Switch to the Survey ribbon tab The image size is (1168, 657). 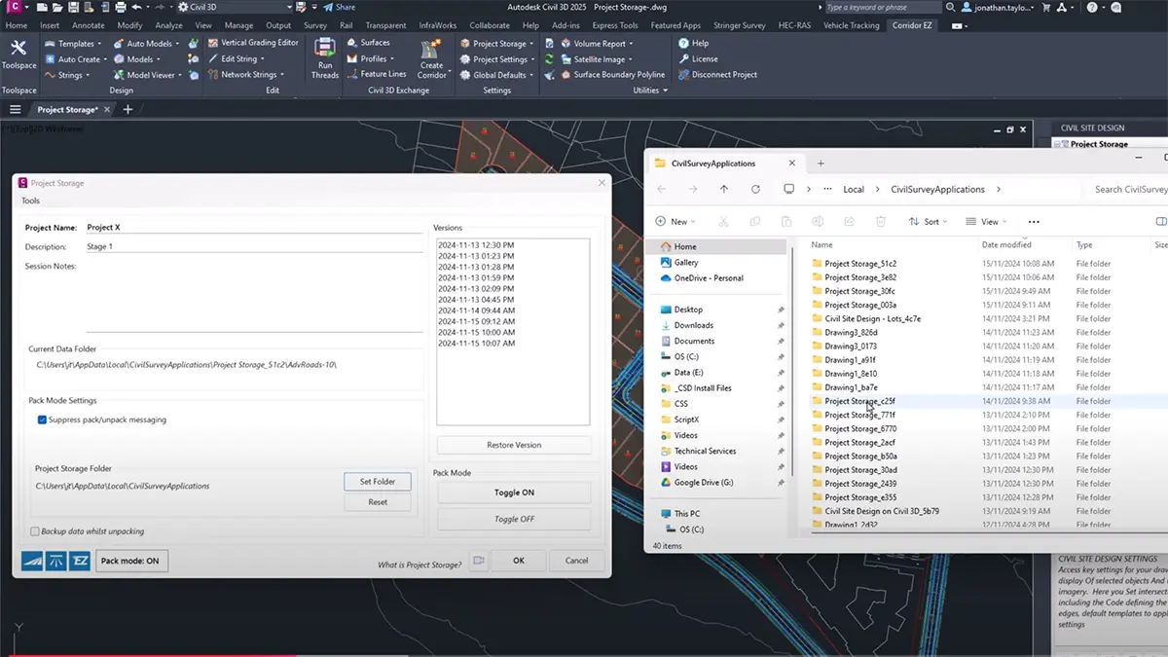pos(315,25)
